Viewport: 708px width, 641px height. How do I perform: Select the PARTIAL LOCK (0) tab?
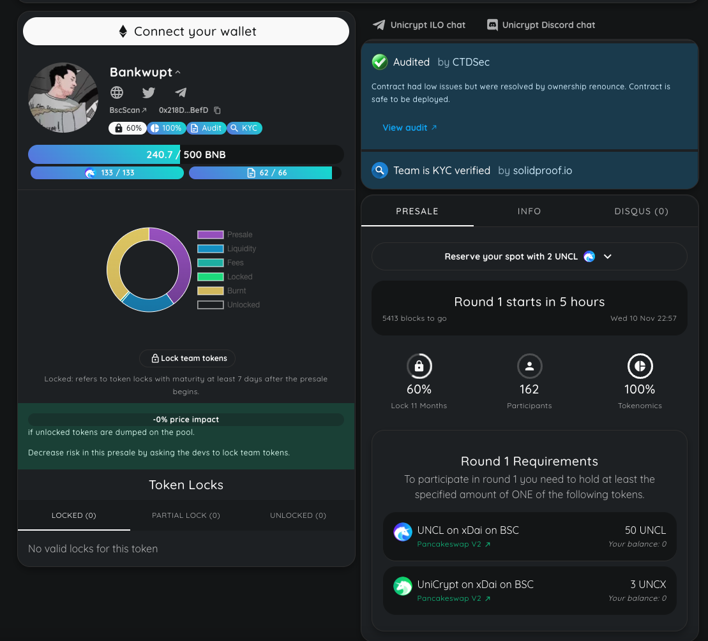186,515
